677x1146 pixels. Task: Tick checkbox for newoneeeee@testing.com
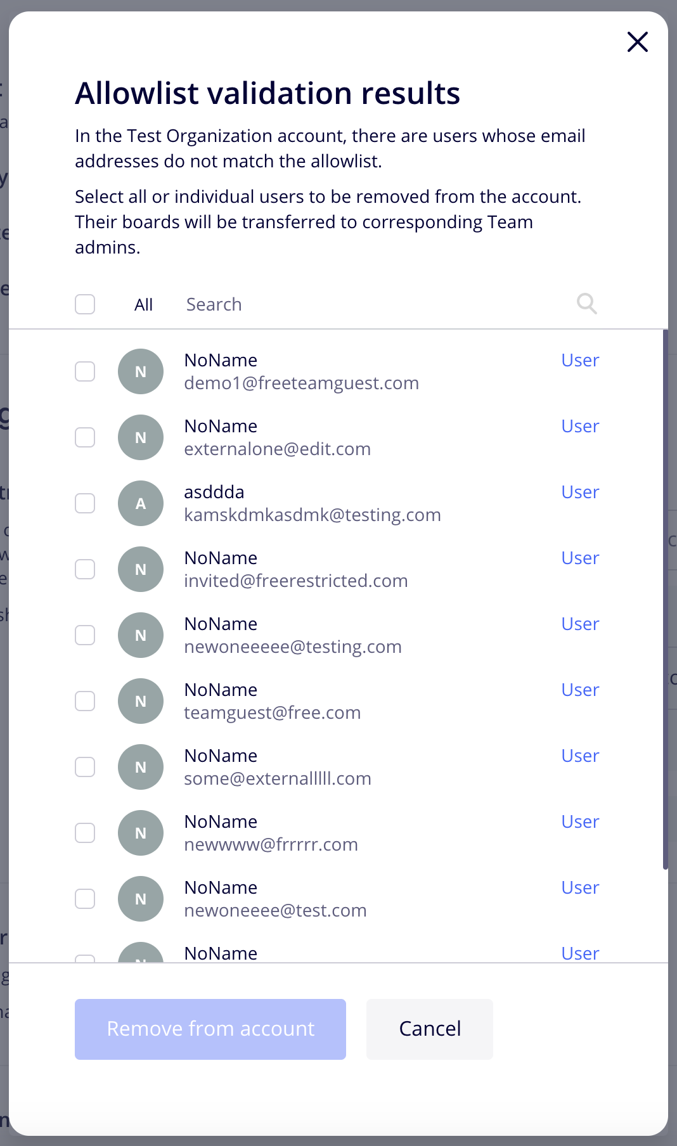point(85,635)
